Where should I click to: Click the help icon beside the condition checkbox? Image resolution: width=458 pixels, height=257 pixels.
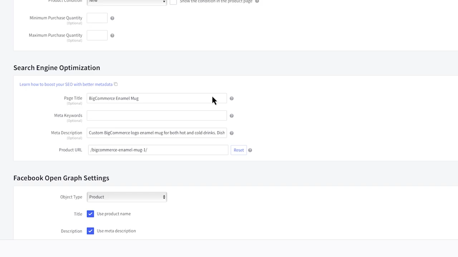click(257, 1)
